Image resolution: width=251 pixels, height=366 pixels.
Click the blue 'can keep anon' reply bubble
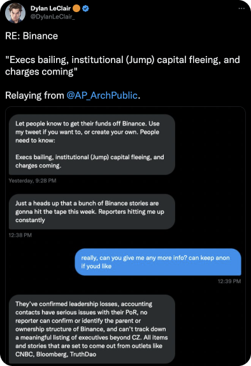(x=158, y=262)
